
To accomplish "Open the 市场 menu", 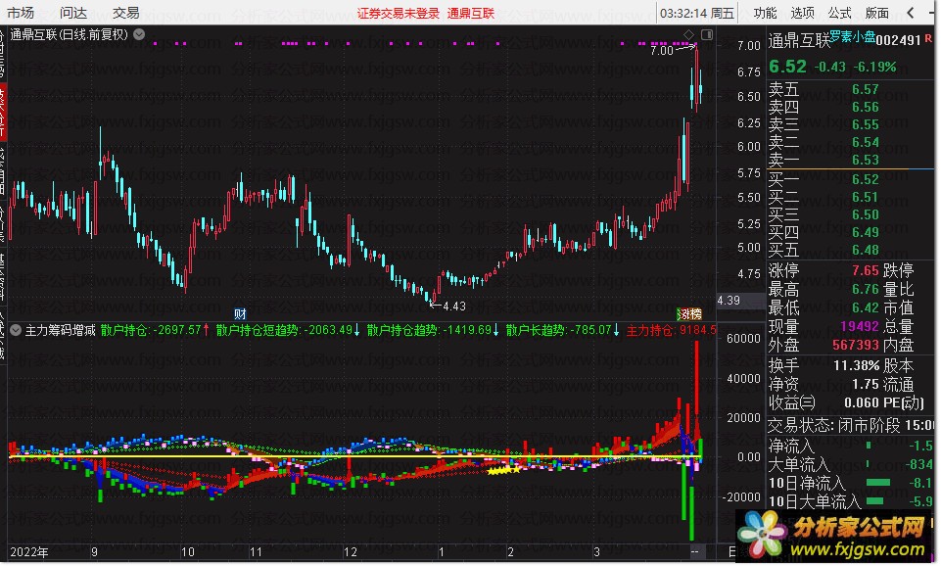I will point(21,13).
